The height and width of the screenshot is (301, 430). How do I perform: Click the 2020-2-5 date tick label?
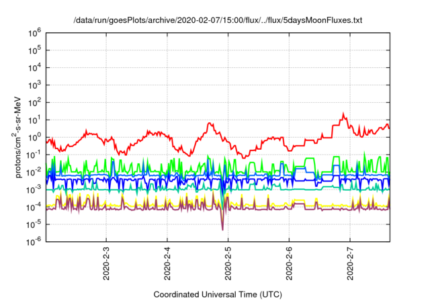(x=228, y=265)
